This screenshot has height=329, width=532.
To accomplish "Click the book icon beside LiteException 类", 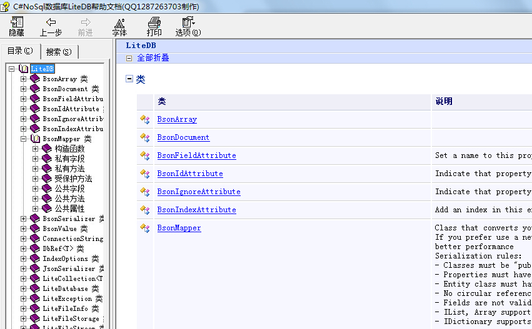I will (x=35, y=298).
